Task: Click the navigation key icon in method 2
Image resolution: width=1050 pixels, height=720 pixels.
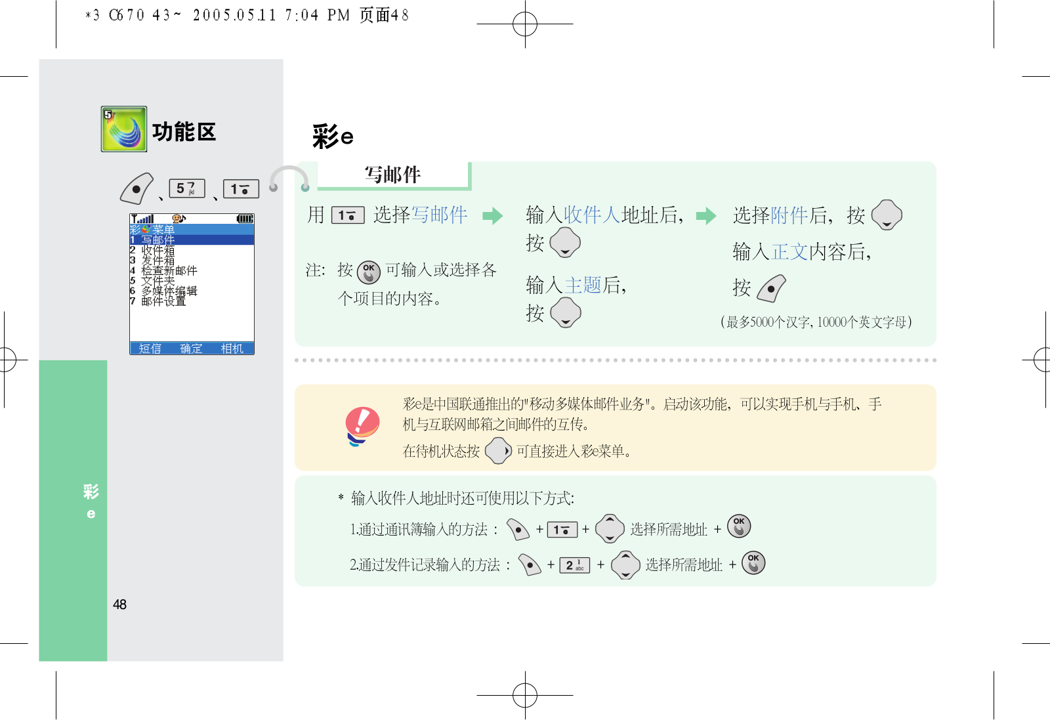Action: 625,564
